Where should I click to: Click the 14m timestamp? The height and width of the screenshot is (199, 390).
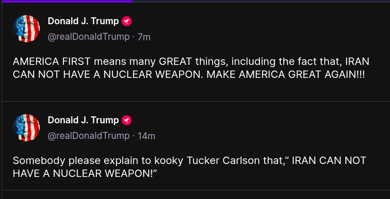[146, 136]
